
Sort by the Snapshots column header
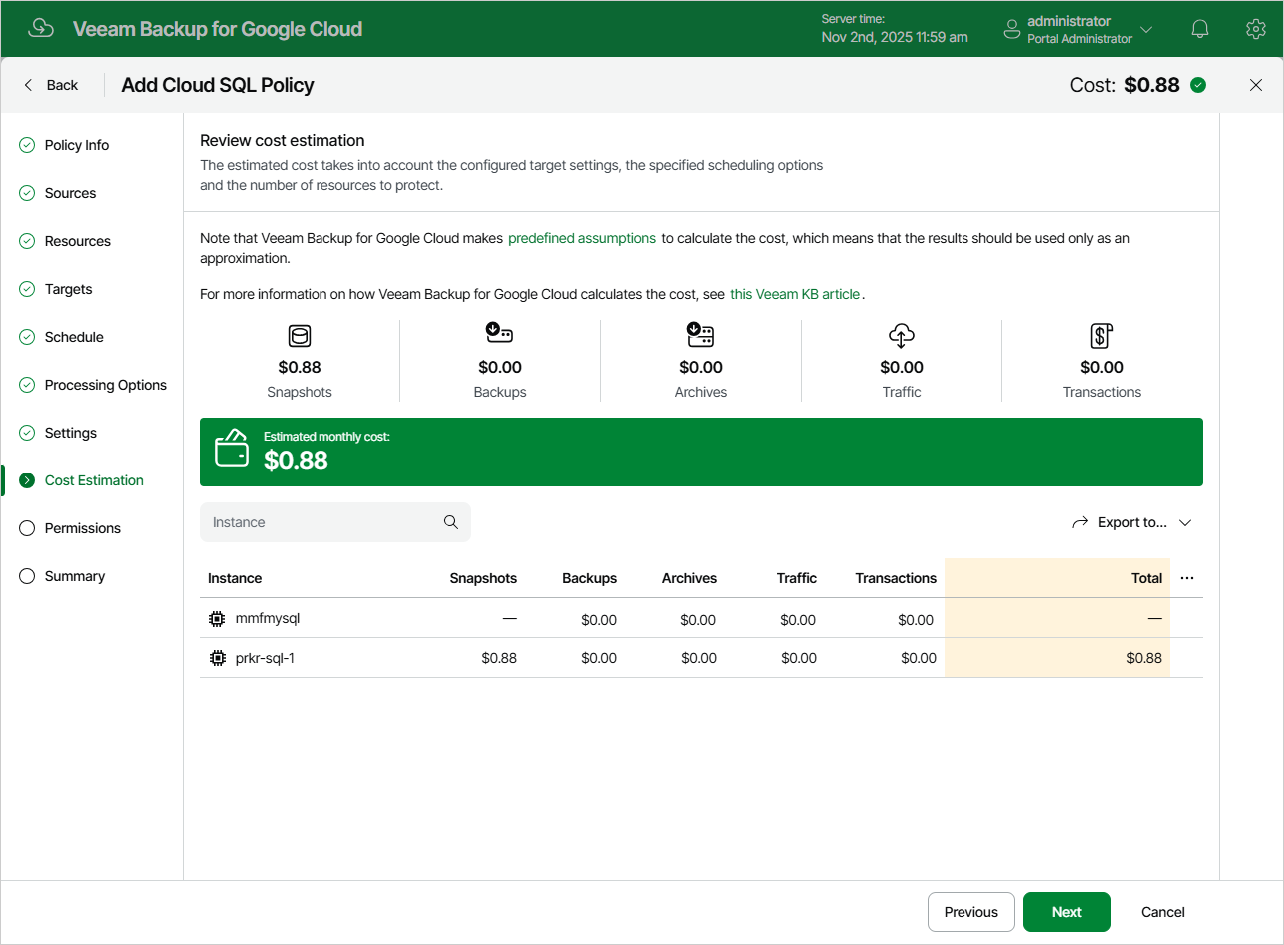point(483,578)
